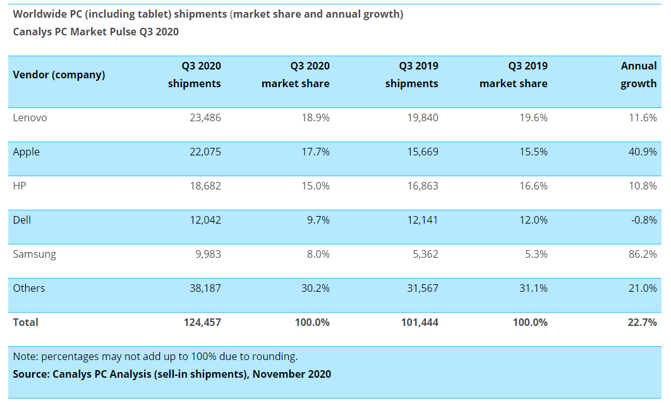
Task: Select the Lenovo vendor name
Action: [30, 117]
